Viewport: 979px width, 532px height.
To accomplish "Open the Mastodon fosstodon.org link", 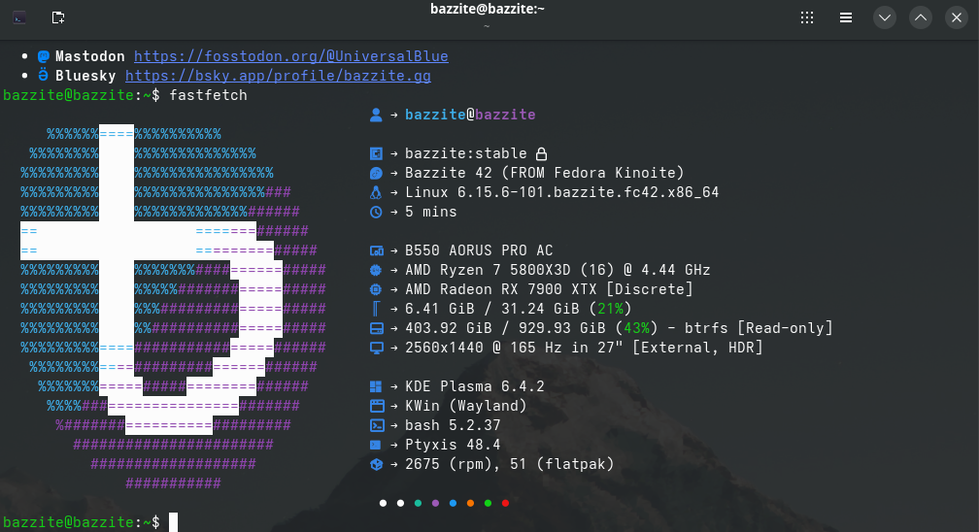I will click(x=291, y=56).
